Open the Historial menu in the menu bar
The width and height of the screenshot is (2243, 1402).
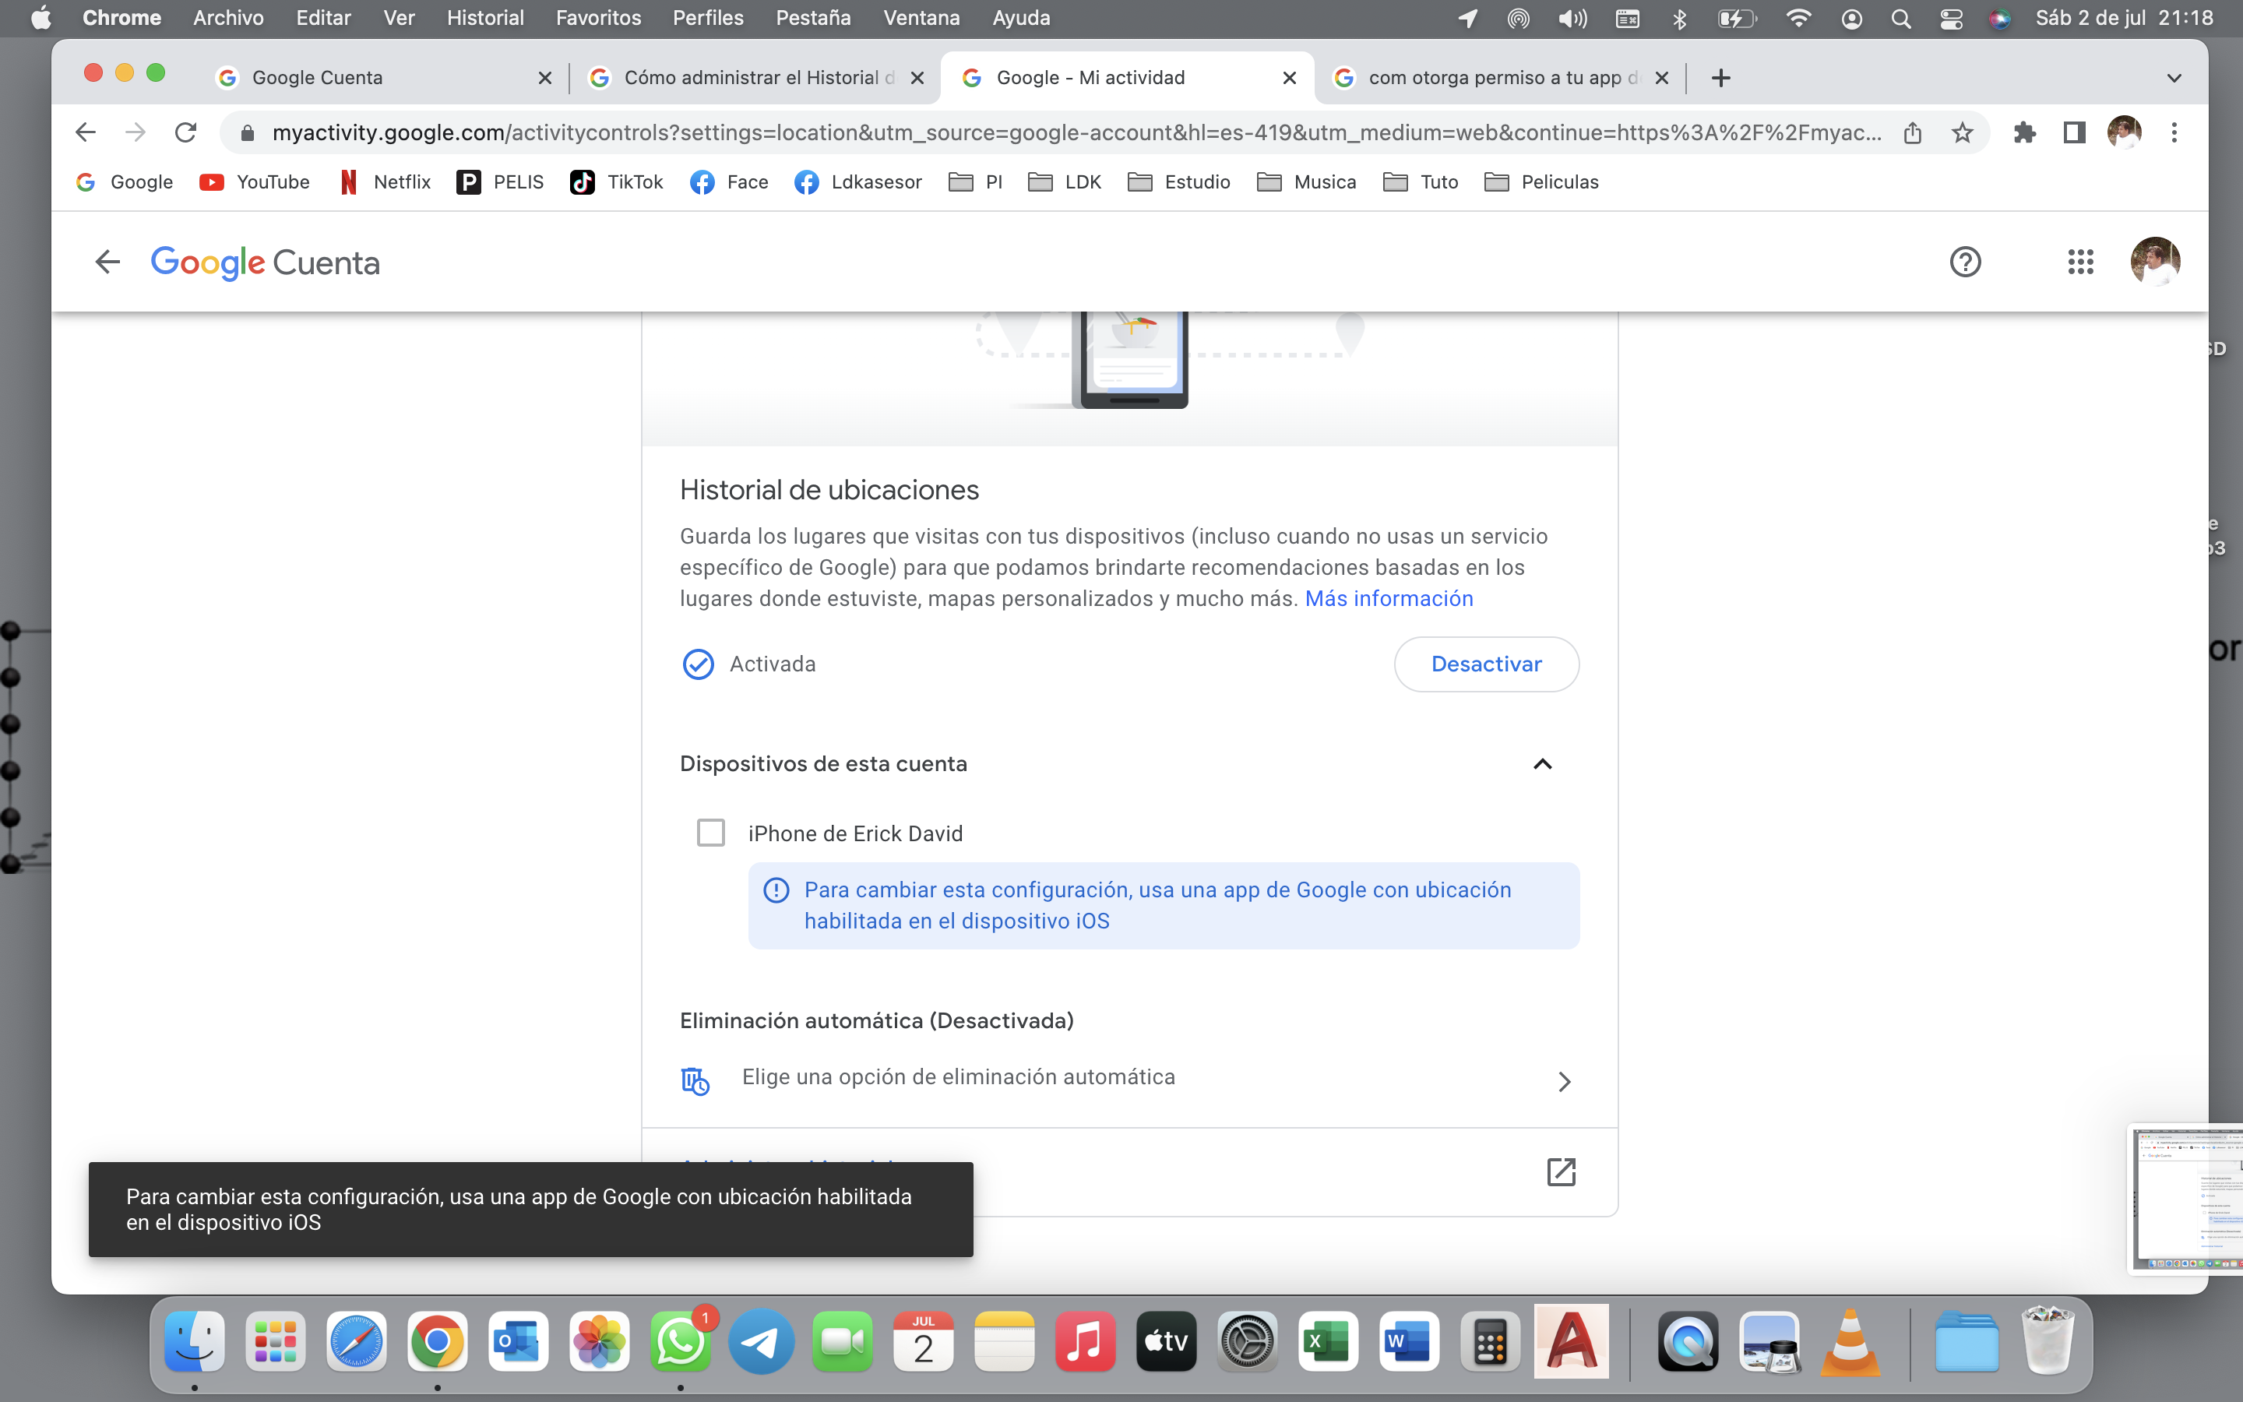click(x=484, y=18)
